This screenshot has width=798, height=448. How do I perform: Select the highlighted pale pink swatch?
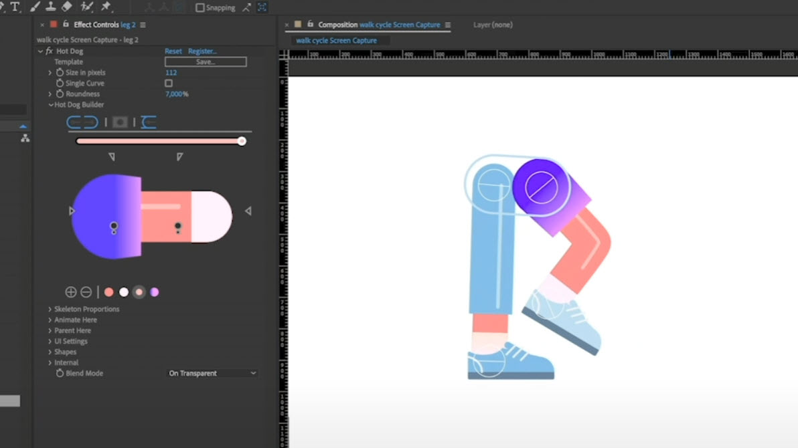(x=139, y=292)
